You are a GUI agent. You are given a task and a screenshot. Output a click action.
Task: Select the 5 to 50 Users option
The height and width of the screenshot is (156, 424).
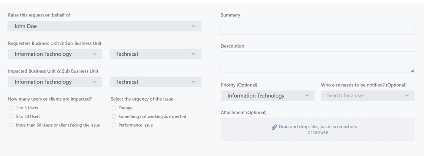coord(11,117)
